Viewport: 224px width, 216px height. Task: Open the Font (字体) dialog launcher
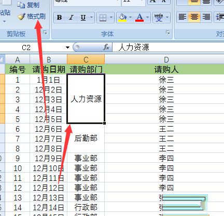click(x=167, y=33)
